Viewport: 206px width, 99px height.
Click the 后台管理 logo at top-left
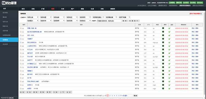coord(9,3)
